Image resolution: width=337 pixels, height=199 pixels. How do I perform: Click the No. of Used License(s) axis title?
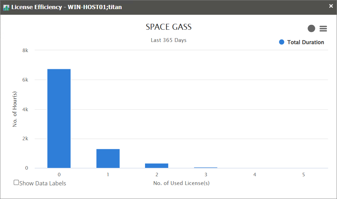181,183
